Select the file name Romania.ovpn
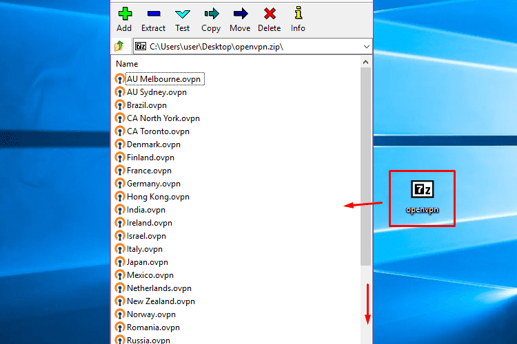 click(153, 327)
